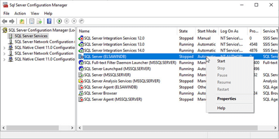
Task: Click the tree pane horizontal scrollbar thumb
Action: [x=33, y=128]
